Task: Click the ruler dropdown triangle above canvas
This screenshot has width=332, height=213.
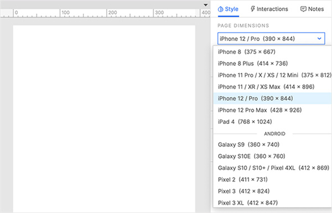Action: coord(206,5)
